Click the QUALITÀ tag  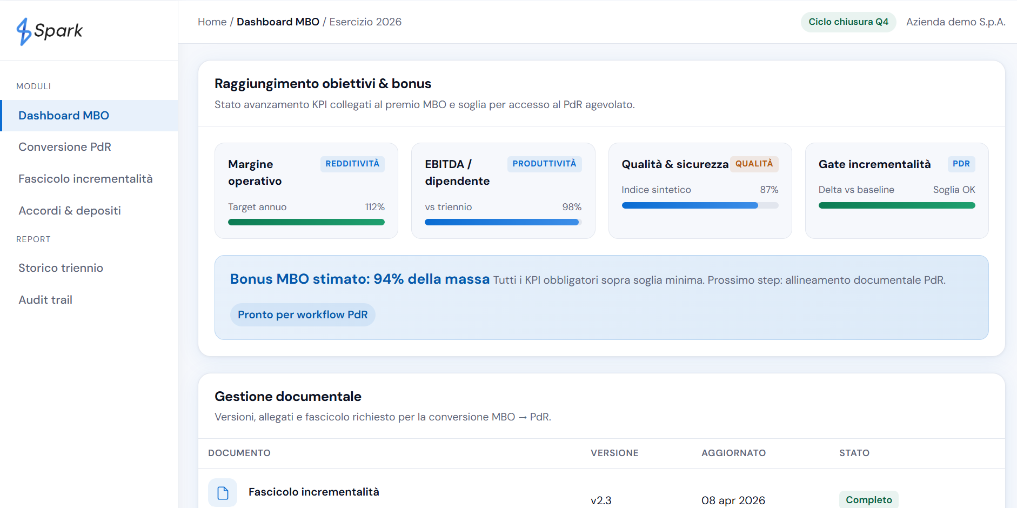tap(754, 164)
